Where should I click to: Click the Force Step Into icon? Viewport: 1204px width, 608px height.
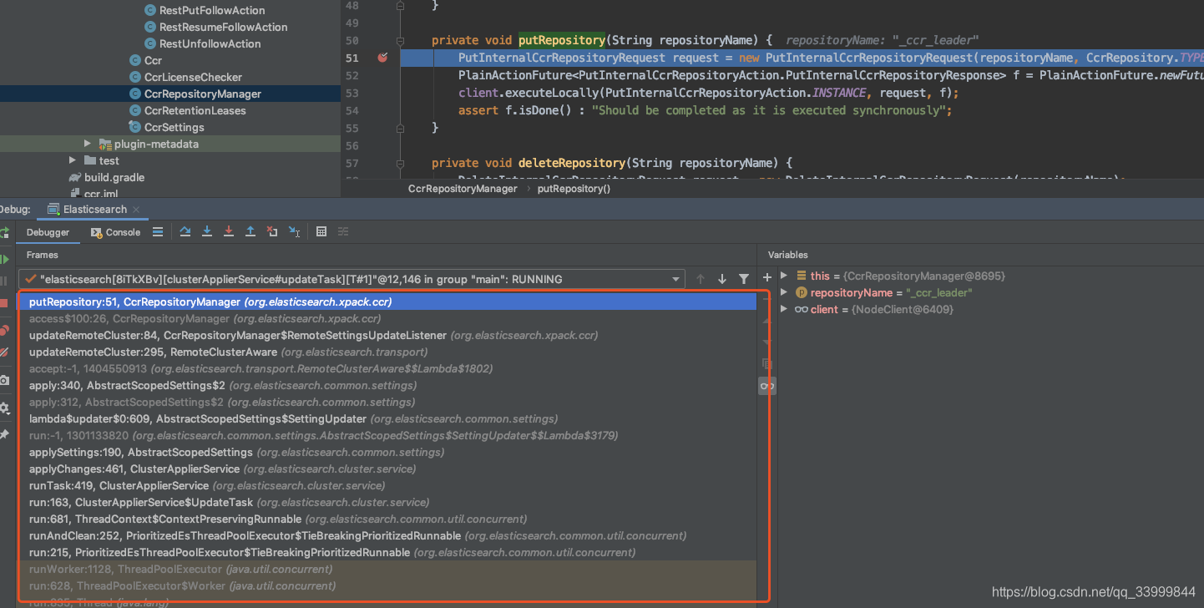click(229, 231)
